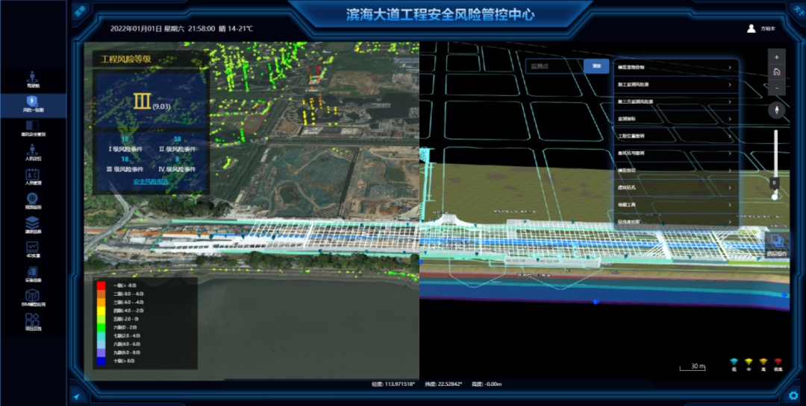Toggle the cyan 低 risk level marker
This screenshot has height=406, width=806.
[x=734, y=363]
